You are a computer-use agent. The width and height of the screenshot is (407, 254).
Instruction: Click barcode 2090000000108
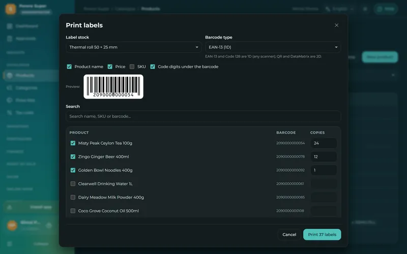(x=290, y=211)
